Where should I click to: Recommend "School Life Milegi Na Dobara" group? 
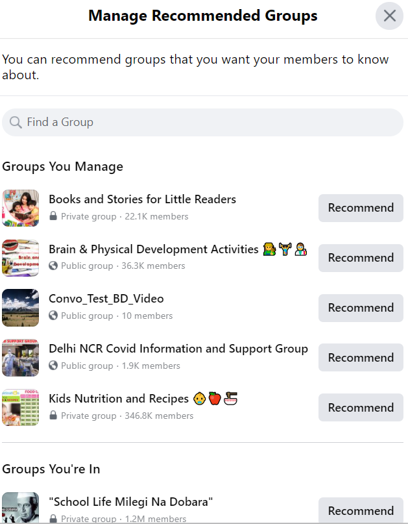[x=361, y=510]
